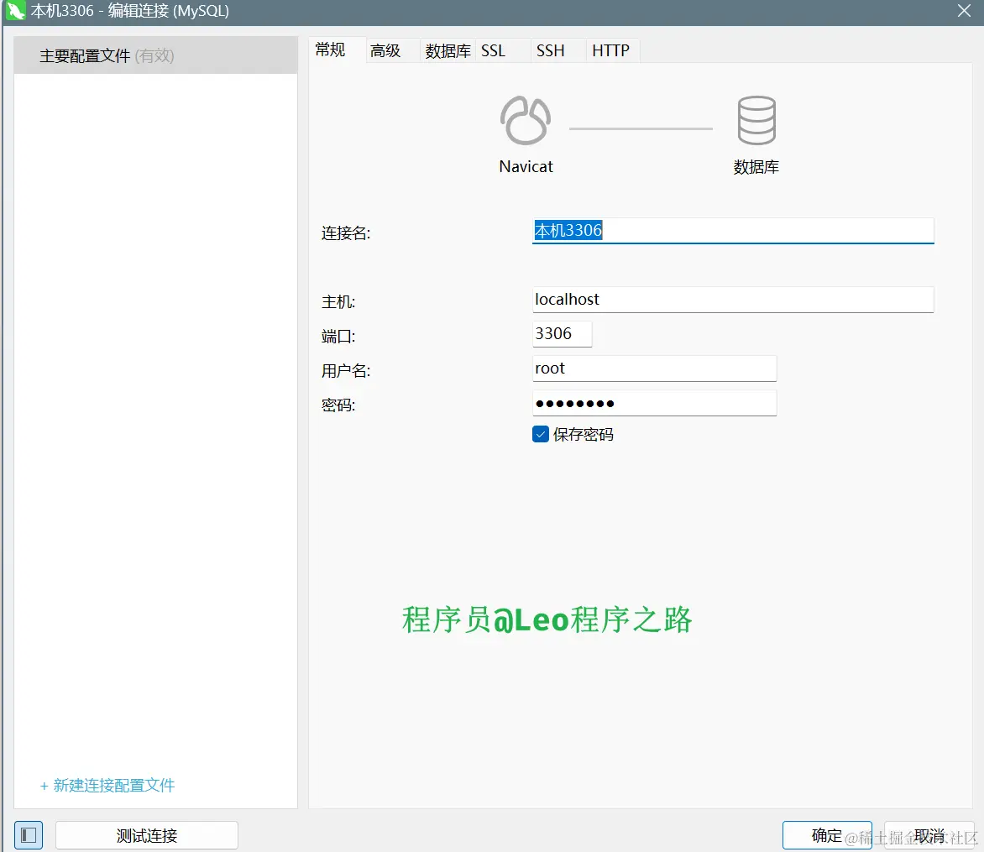Screen dimensions: 984x852
Task: Click the 连接名: label
Action: 346,233
